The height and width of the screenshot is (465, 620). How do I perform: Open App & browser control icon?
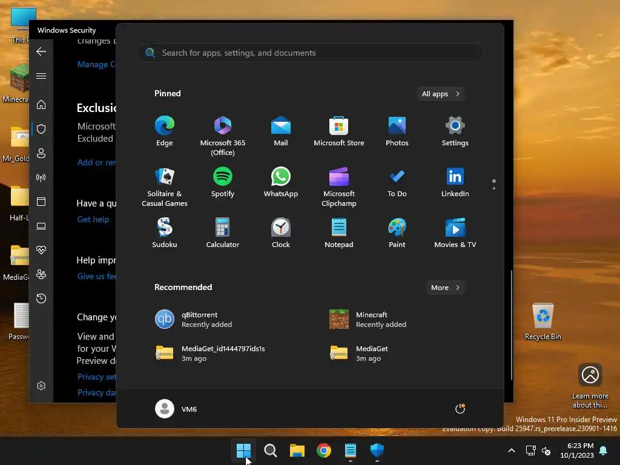pos(41,202)
